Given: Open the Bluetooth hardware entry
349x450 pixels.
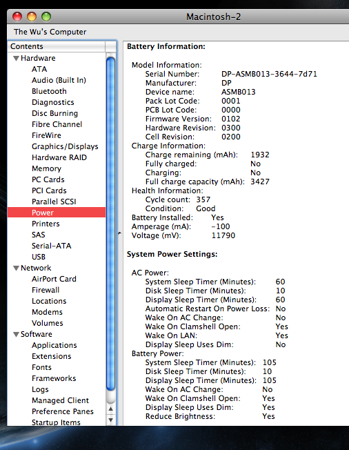Looking at the screenshot, I should (49, 91).
